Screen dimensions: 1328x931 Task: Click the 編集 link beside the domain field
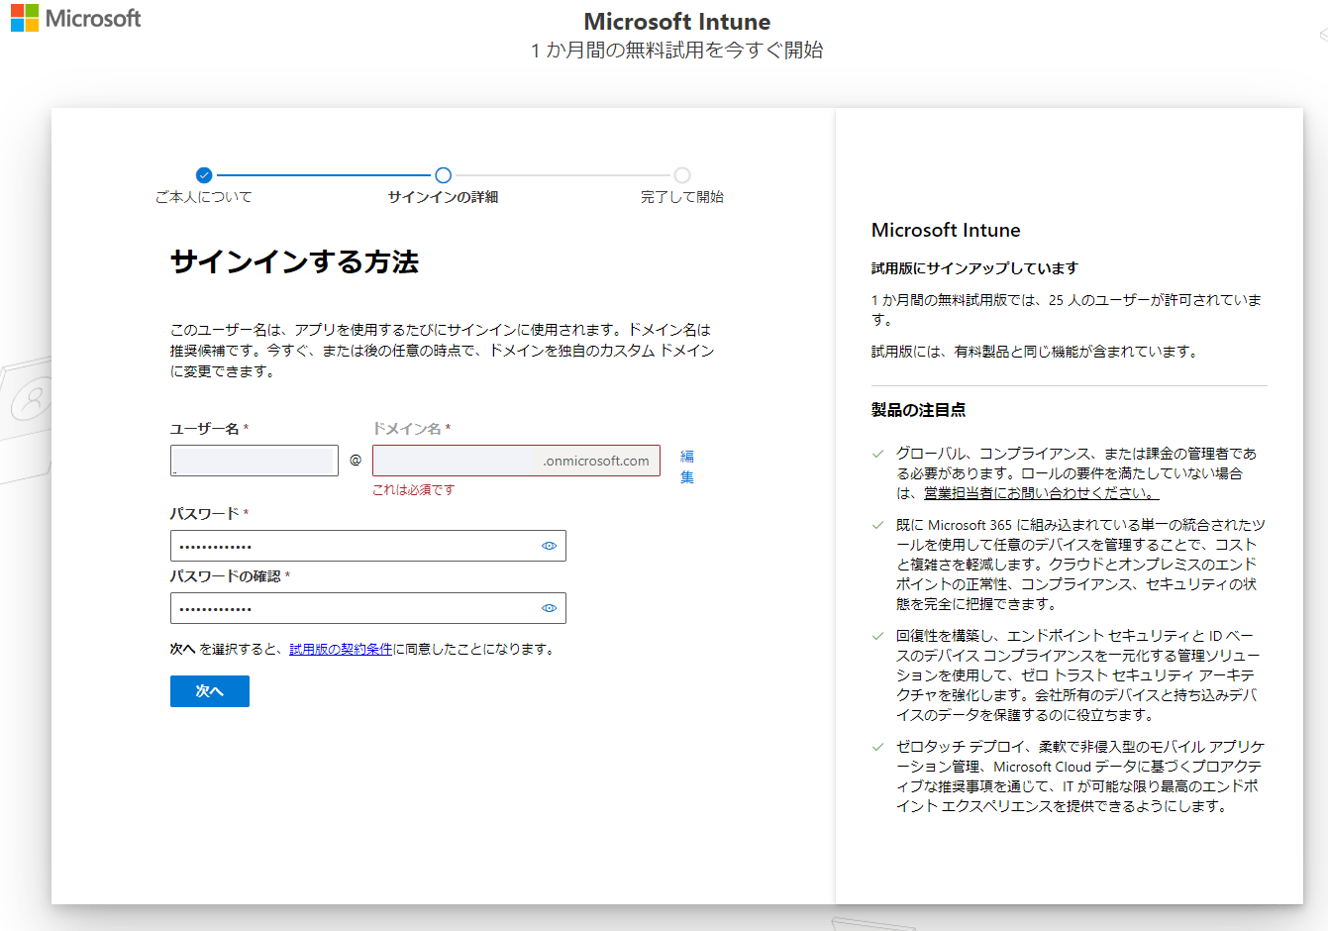pyautogui.click(x=687, y=466)
